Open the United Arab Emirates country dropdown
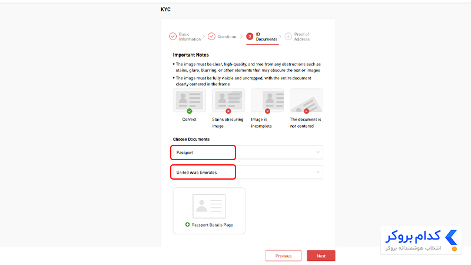 [248, 172]
